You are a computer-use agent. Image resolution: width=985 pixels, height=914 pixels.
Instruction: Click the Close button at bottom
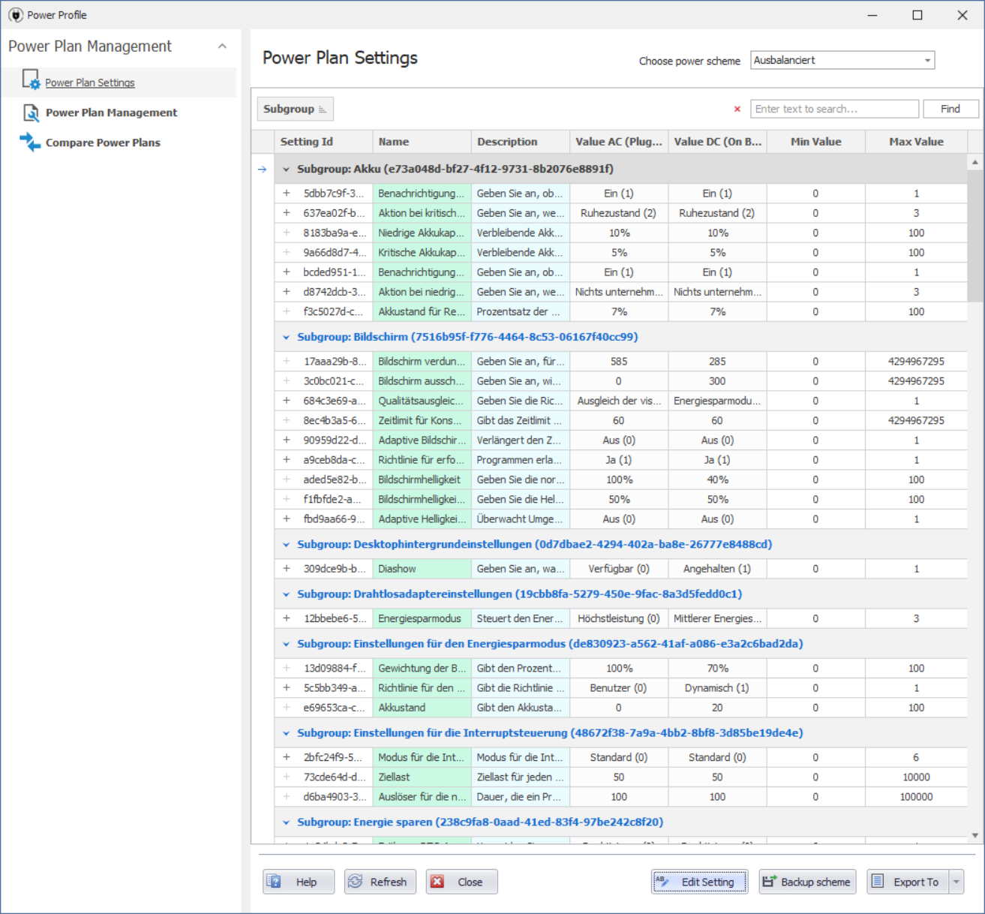coord(462,882)
